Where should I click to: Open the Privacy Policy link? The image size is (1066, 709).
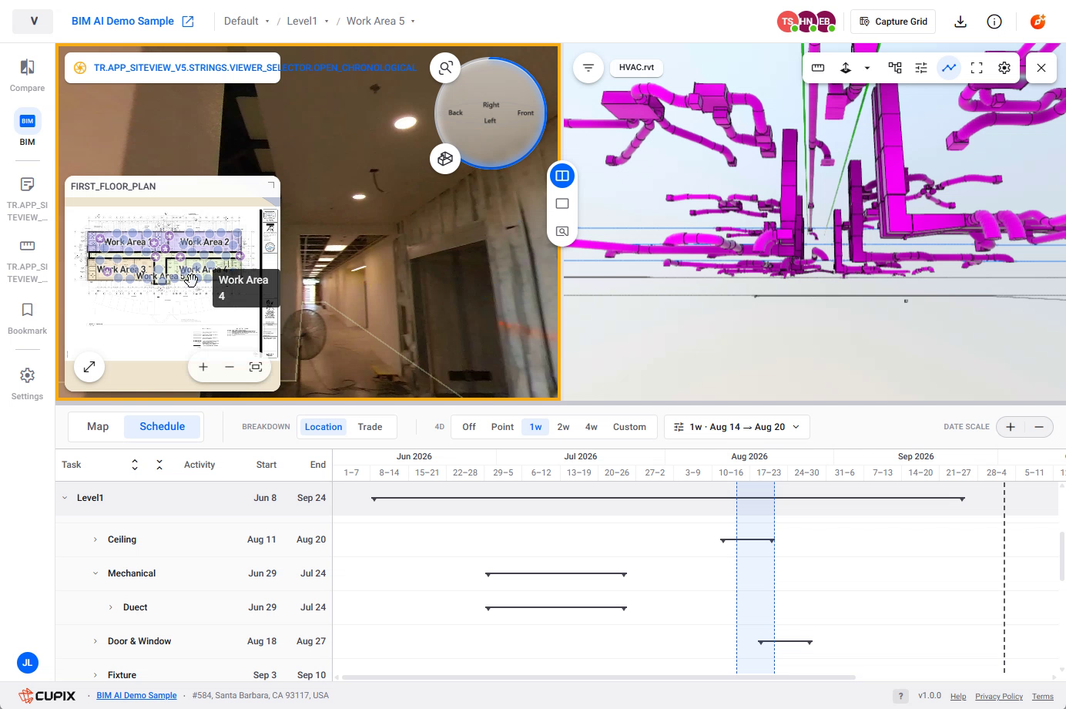[999, 696]
